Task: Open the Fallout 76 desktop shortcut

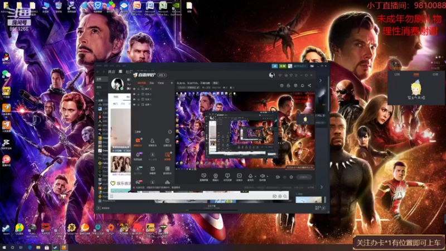Action: tap(71, 229)
